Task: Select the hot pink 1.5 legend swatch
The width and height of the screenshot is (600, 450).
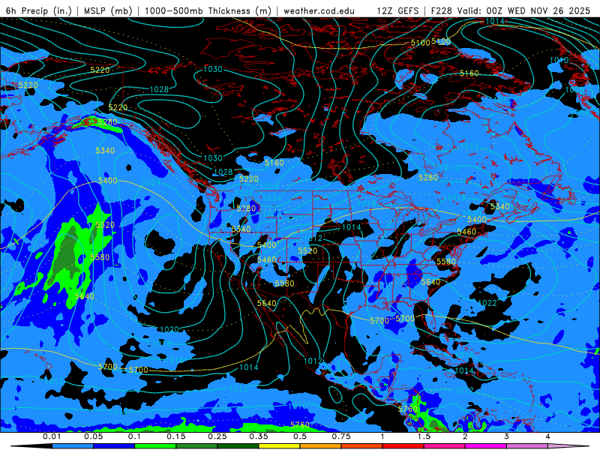Action: click(x=445, y=446)
